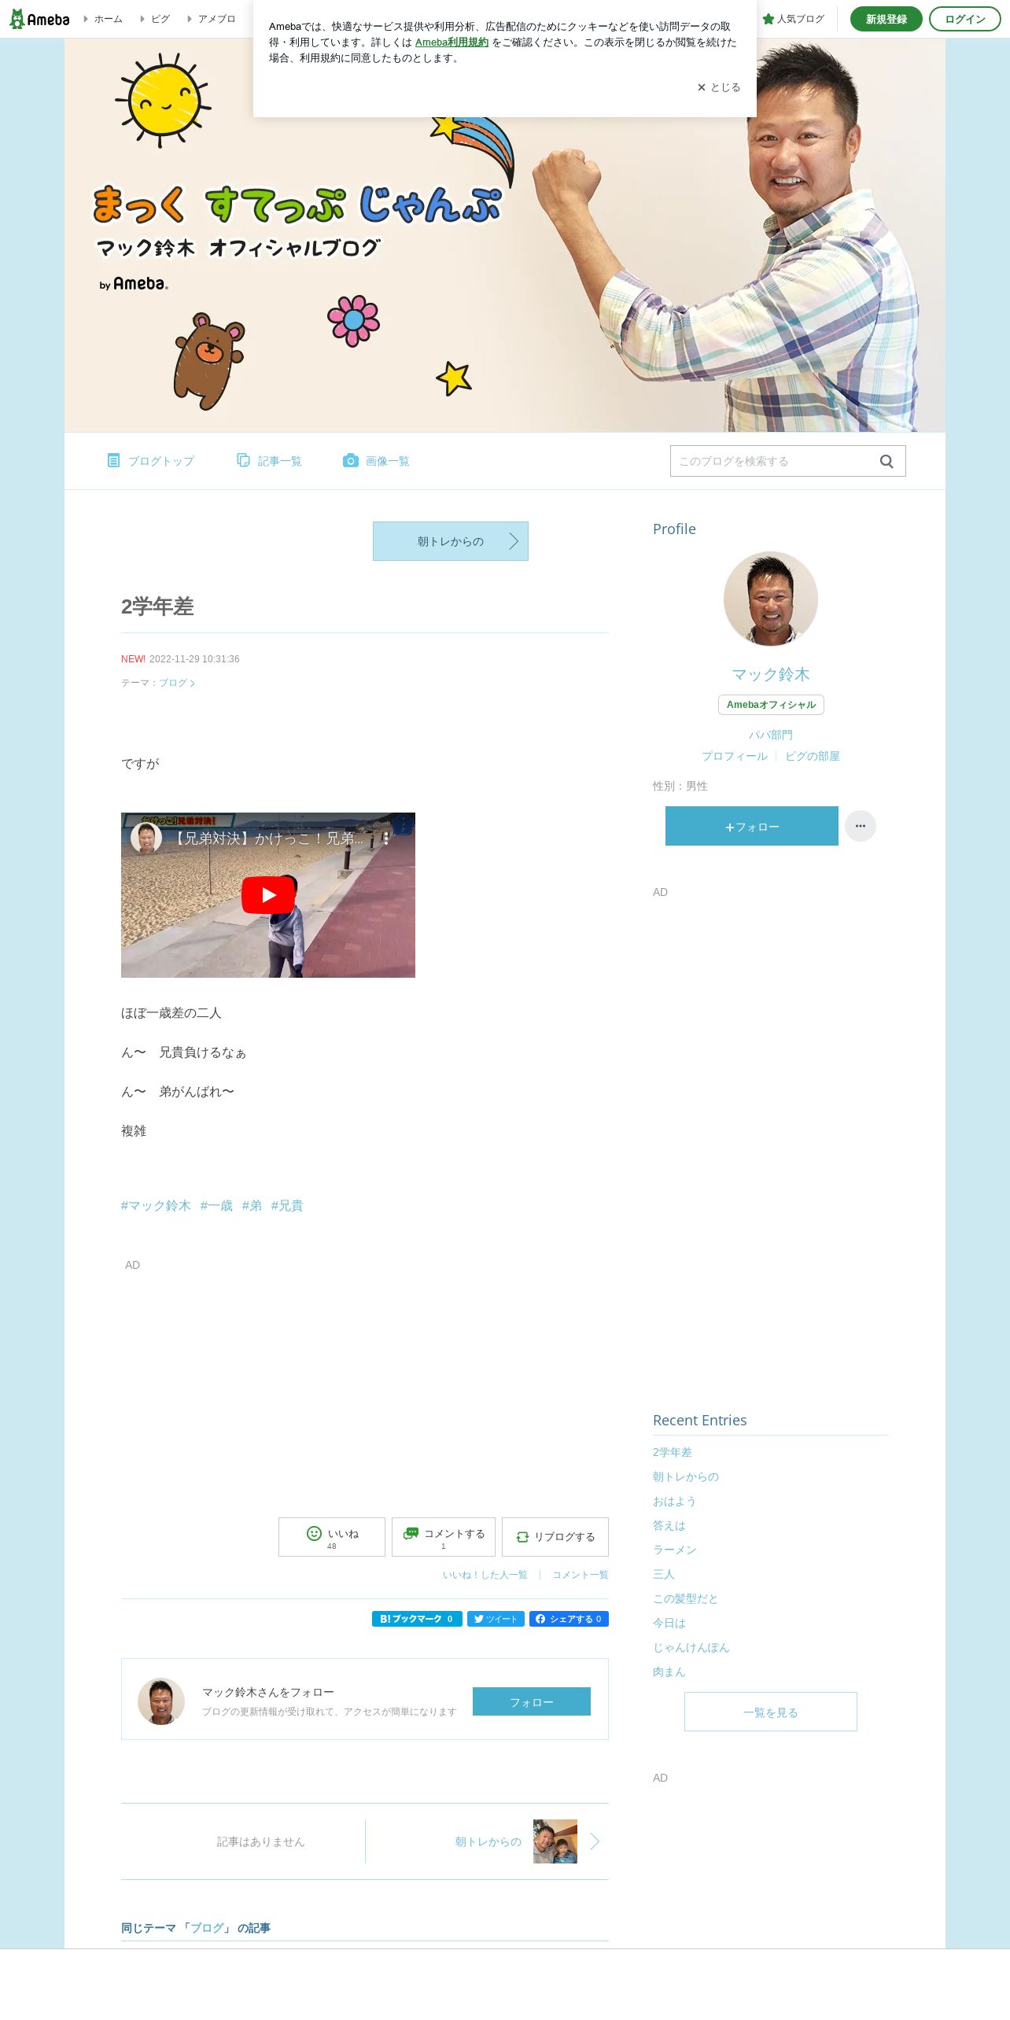Viewport: 1010px width, 2020px height.
Task: Open recent entry 今日は
Action: [669, 1623]
